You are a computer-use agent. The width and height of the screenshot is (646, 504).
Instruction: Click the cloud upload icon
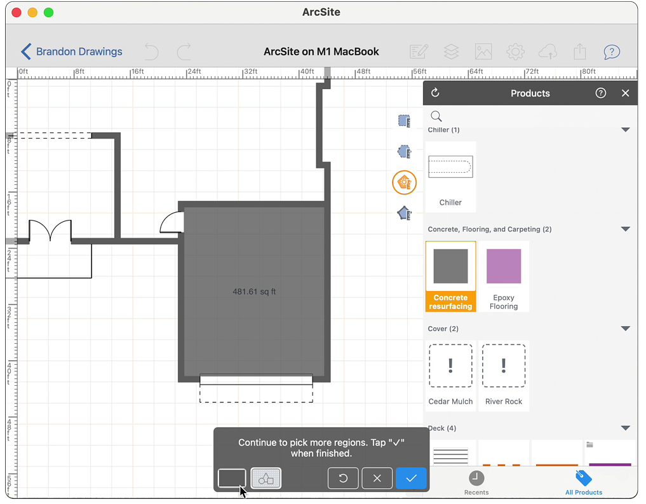[x=548, y=52]
